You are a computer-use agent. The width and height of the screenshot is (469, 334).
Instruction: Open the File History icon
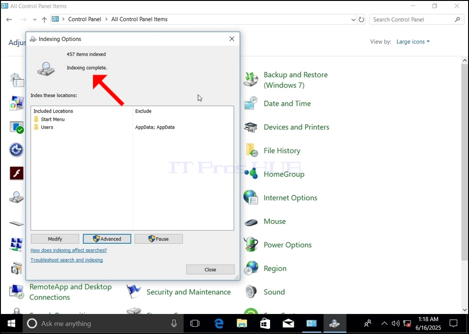(251, 150)
